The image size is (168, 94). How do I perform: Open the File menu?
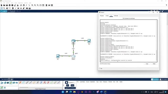tap(1, 3)
